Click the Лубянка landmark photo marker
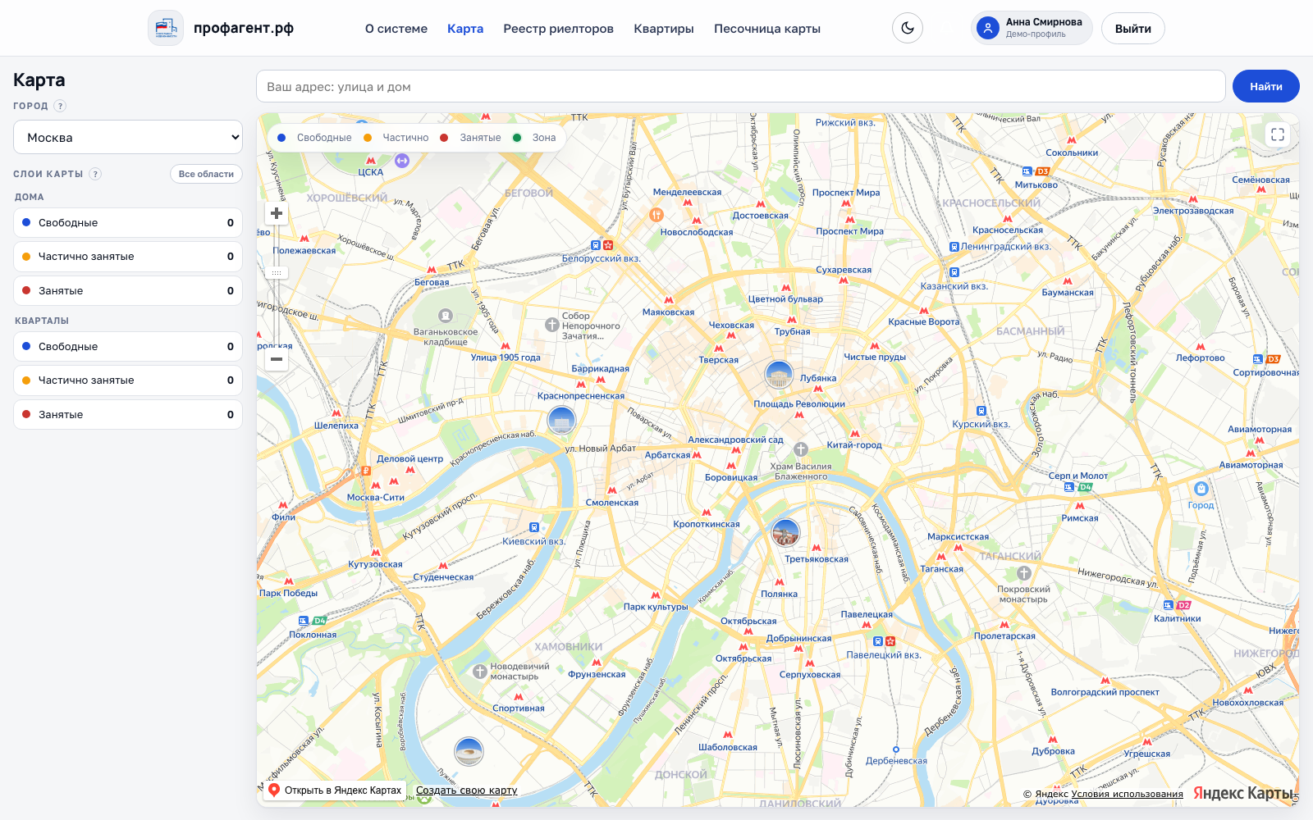 point(779,375)
